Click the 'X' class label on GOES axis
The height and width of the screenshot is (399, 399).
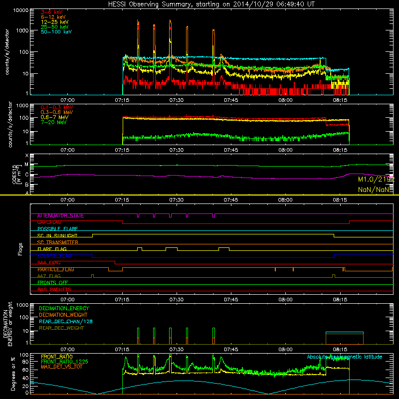coord(27,155)
